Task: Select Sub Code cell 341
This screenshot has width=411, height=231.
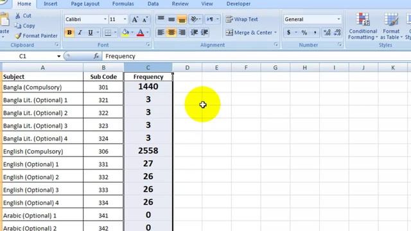Action: pos(103,216)
